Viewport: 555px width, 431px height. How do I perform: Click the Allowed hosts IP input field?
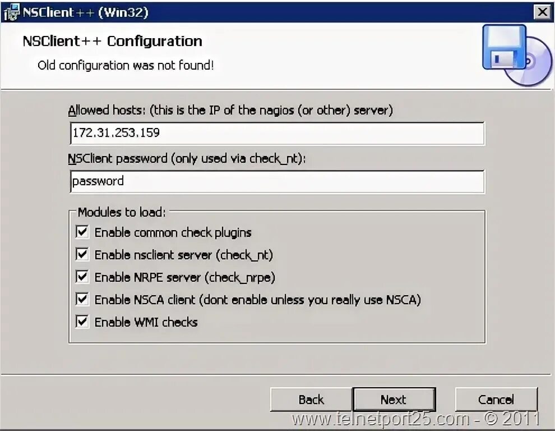pos(277,133)
